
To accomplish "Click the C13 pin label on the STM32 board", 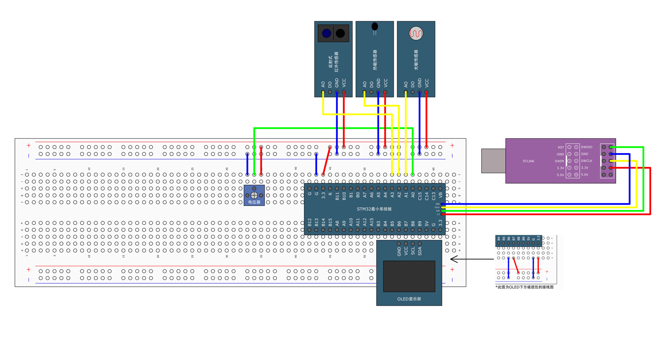I will point(433,196).
